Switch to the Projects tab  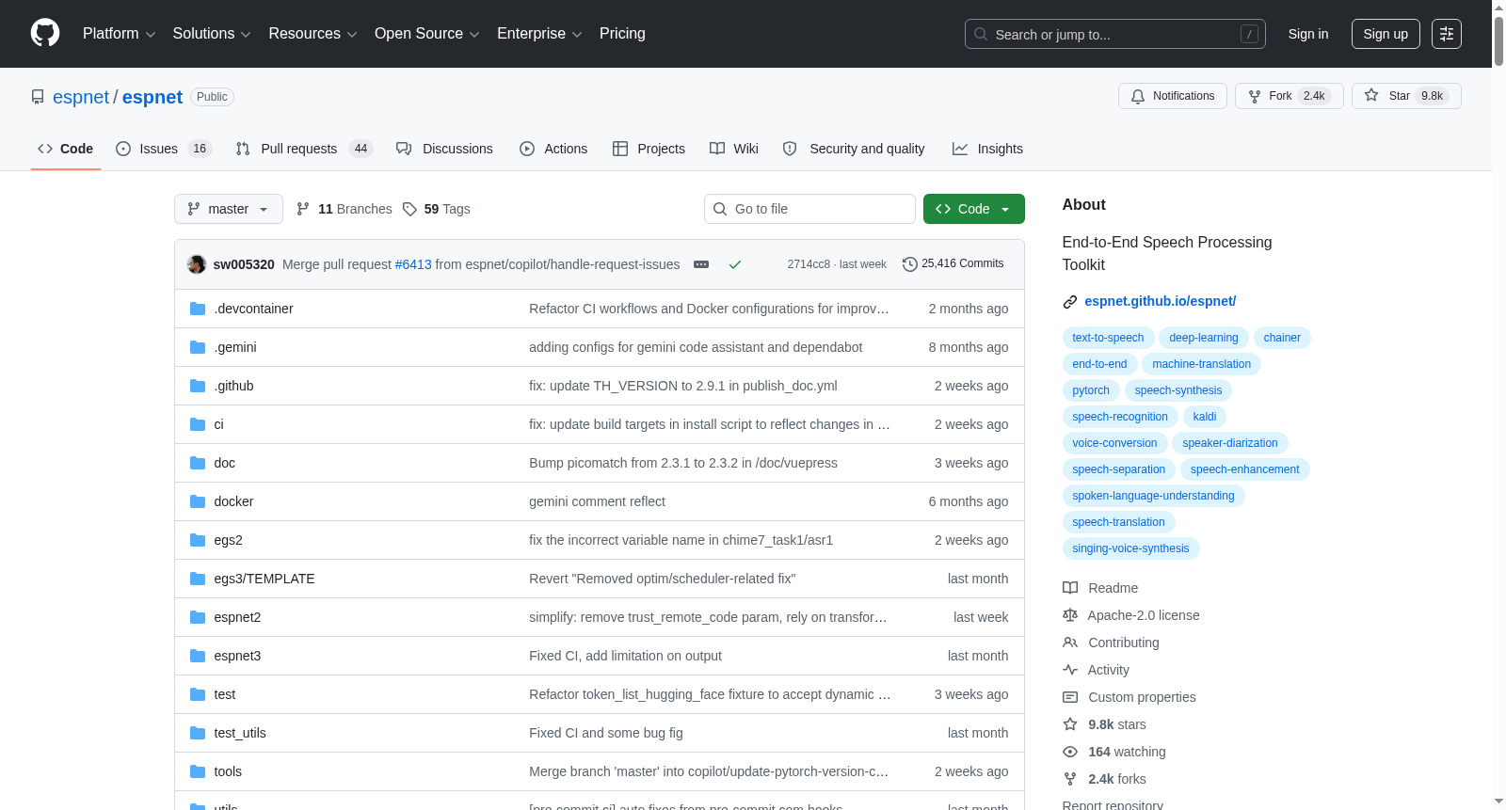(649, 149)
